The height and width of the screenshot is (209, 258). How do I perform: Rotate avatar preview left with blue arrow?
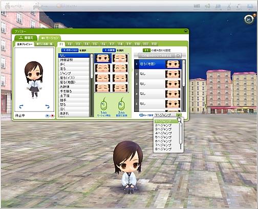21,107
